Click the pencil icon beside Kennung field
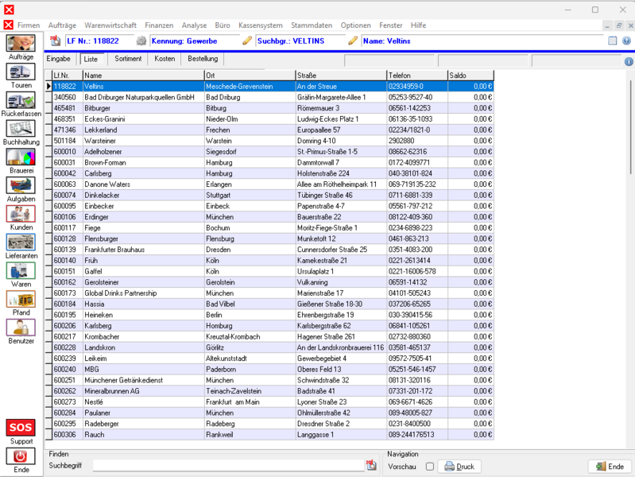The image size is (635, 477). pos(247,41)
